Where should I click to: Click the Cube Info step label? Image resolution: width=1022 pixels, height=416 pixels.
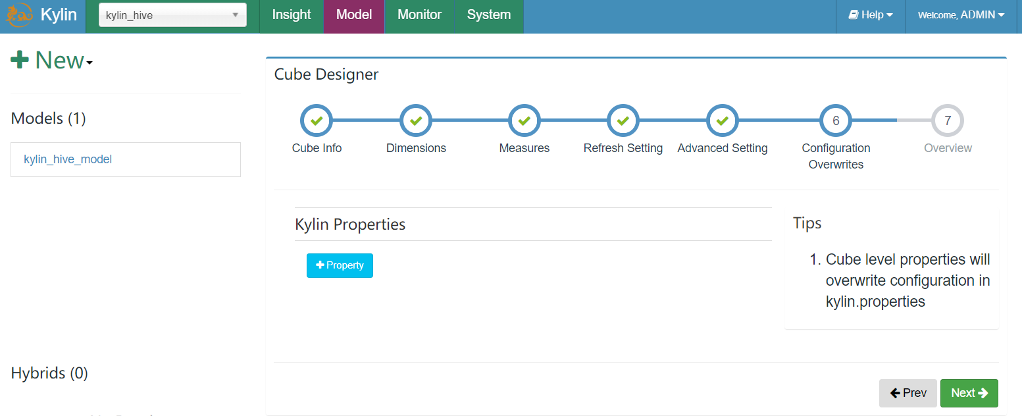point(317,148)
